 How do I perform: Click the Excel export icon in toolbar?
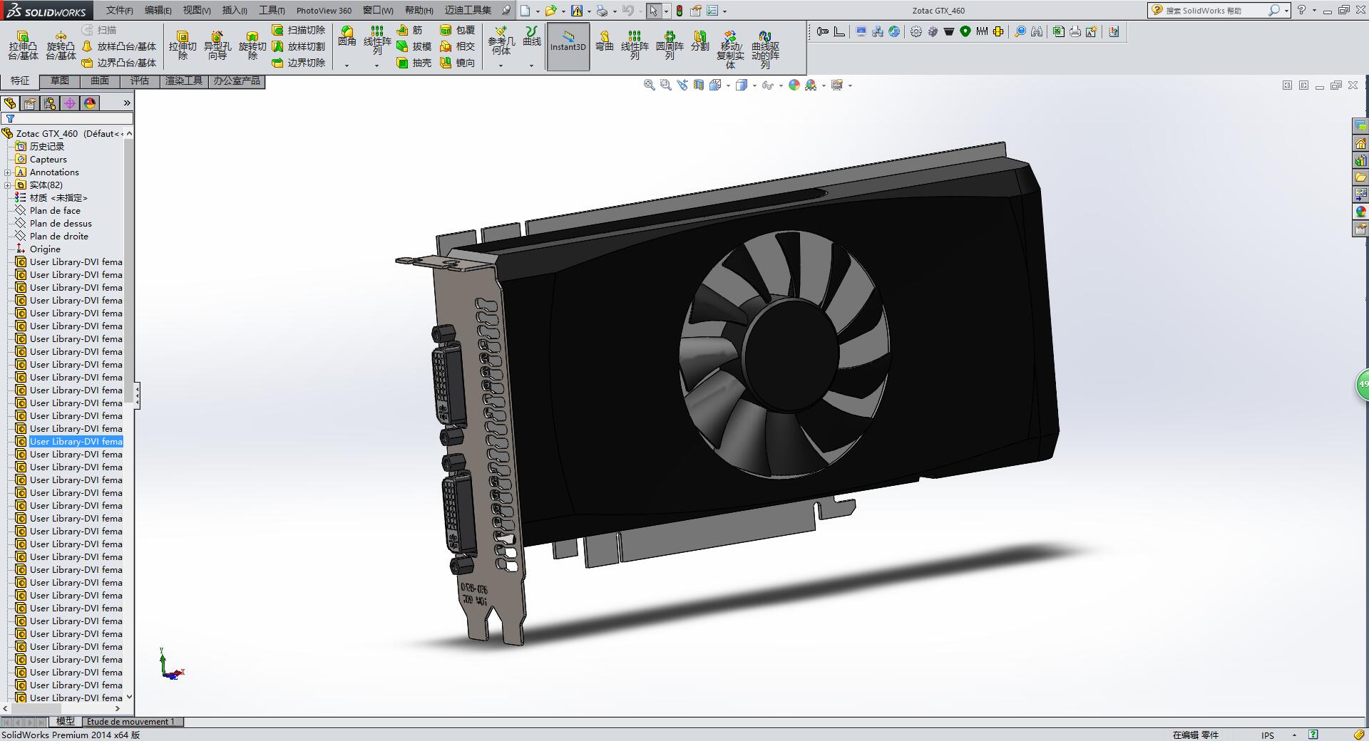click(1058, 31)
